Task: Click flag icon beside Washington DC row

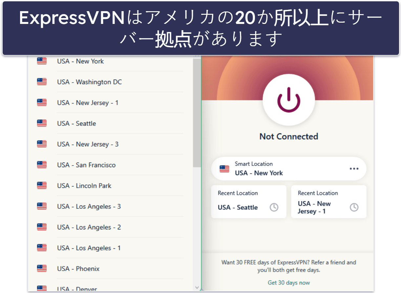Action: [x=42, y=82]
